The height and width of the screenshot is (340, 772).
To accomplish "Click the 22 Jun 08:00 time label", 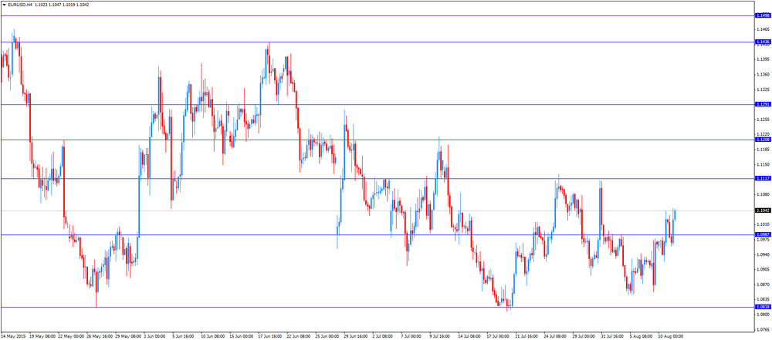I will pos(299,336).
